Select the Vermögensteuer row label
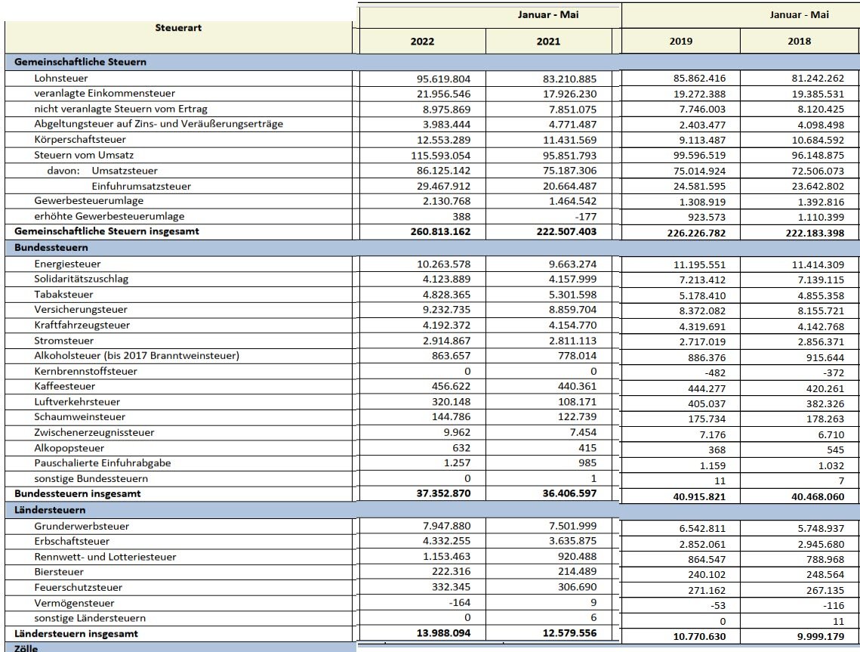 74,603
